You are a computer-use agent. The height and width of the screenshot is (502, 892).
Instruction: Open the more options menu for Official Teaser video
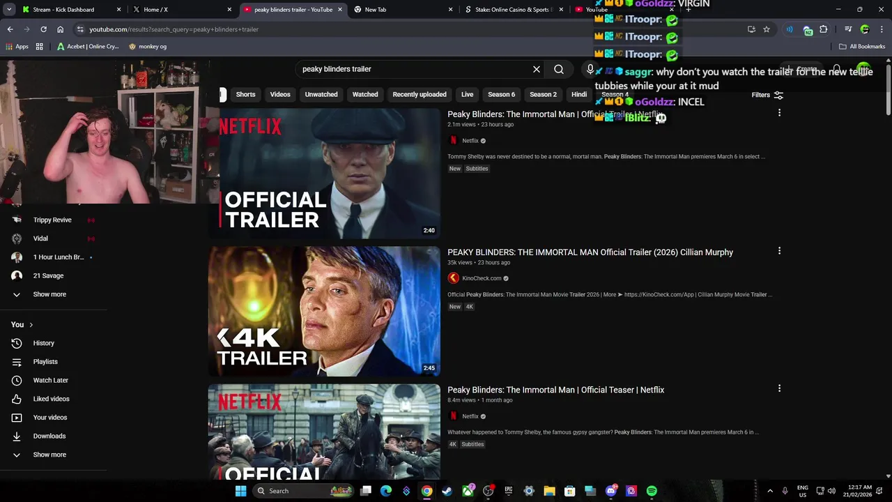pos(779,388)
